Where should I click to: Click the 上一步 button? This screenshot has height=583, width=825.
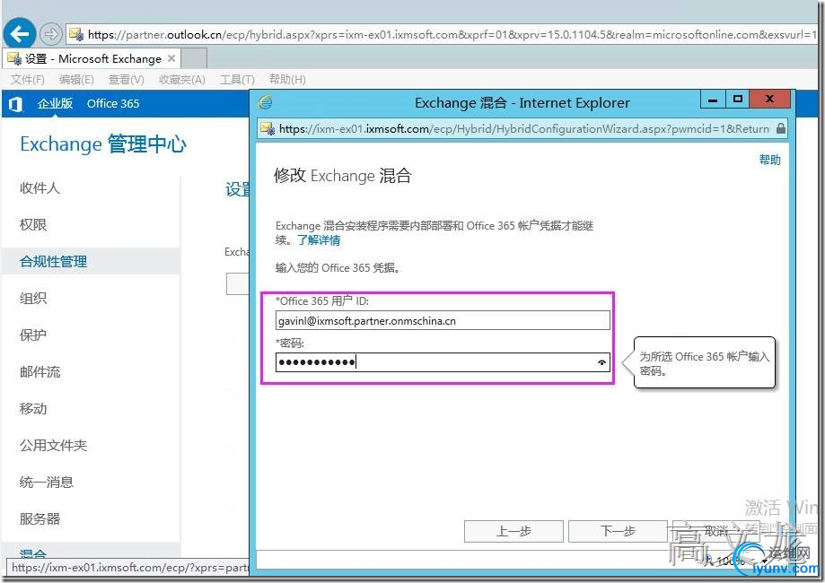[x=513, y=531]
